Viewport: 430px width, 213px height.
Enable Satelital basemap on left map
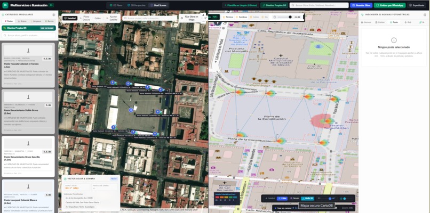coord(70,18)
